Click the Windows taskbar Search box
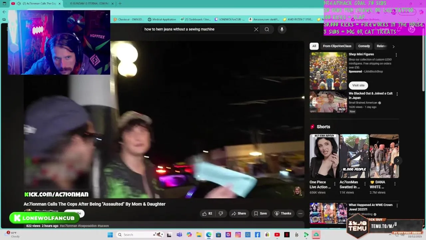Screen dimensions: 426x240 (140, 235)
